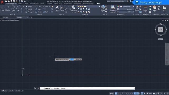Click the Wklej (paste) icon
169x95 pixels.
point(155,8)
